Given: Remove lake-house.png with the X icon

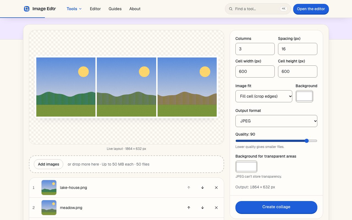Looking at the screenshot, I should [x=216, y=188].
